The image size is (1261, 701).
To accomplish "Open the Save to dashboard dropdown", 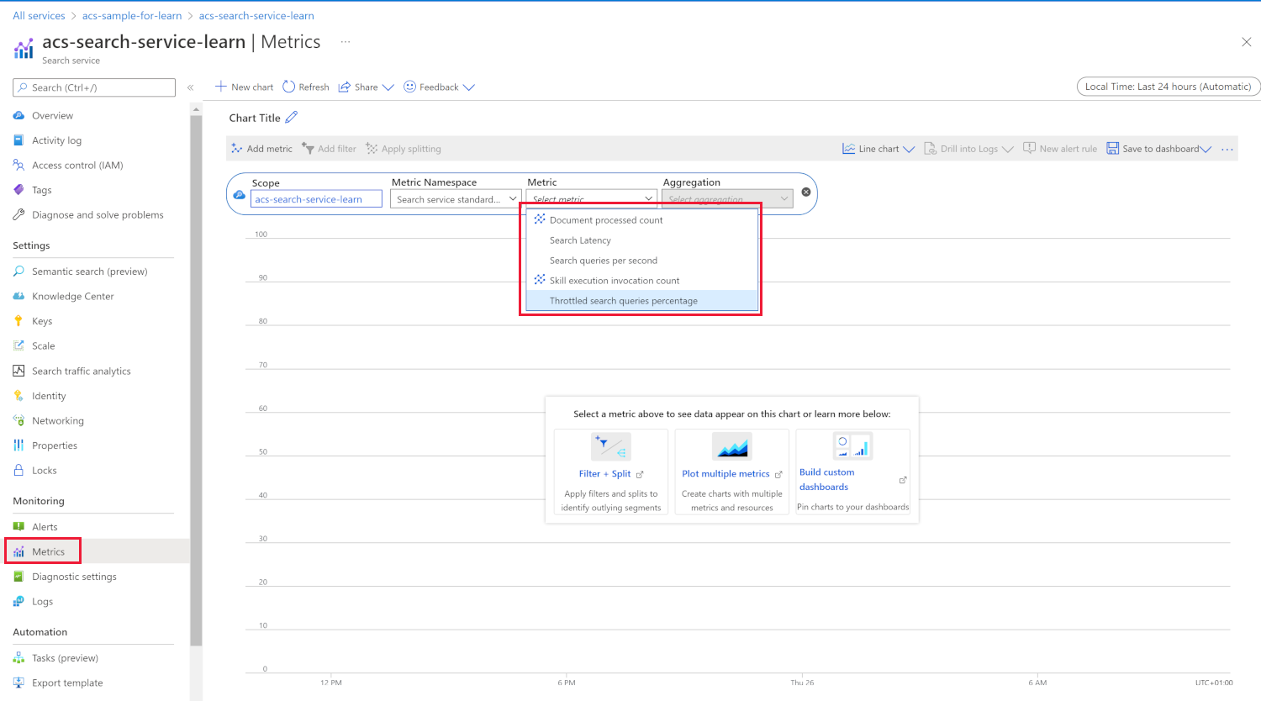I will tap(1159, 149).
